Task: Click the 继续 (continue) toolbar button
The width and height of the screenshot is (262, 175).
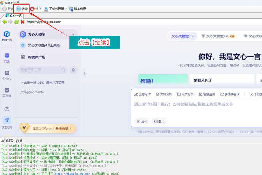Action: (22, 9)
